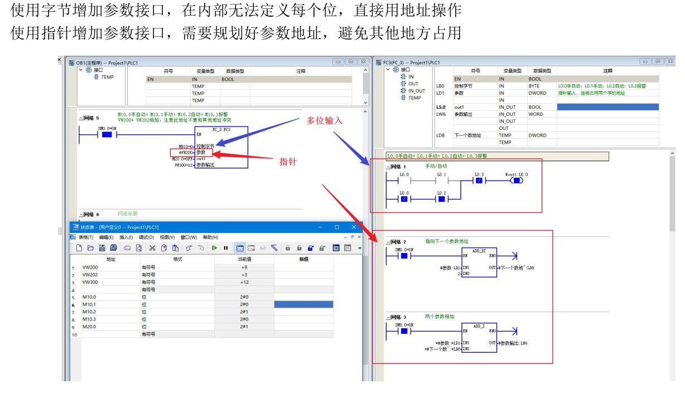Click scroll-down arrow of OB1 variable table
The image size is (685, 393).
coord(366,103)
